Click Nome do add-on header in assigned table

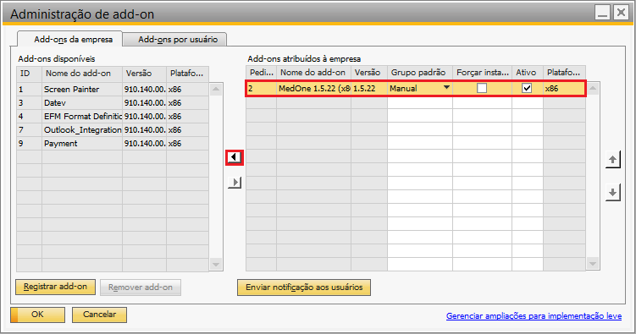pos(313,73)
